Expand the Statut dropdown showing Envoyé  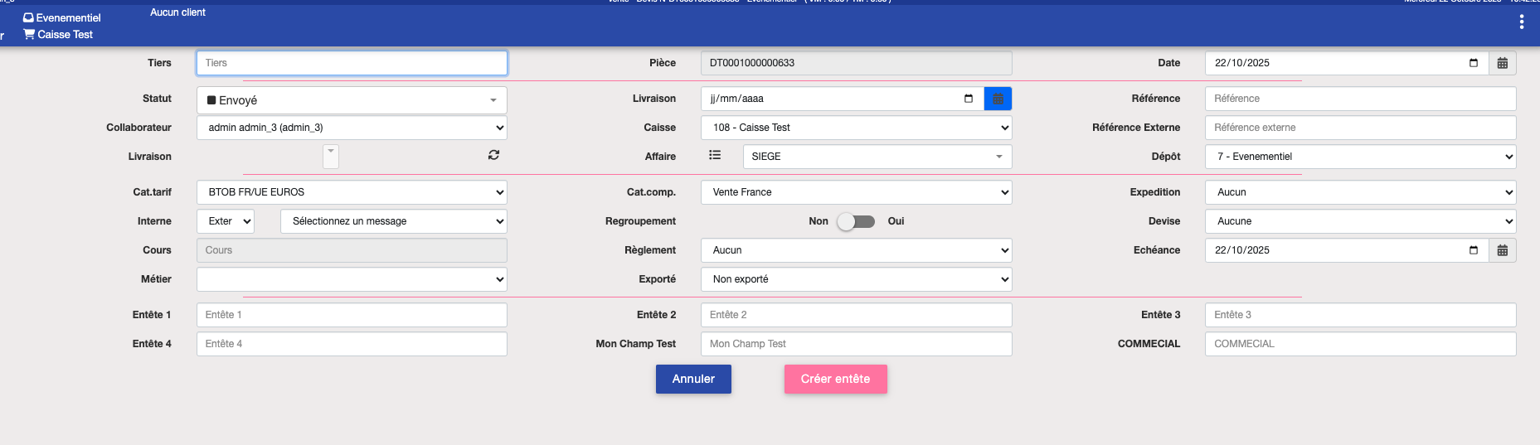pyautogui.click(x=352, y=100)
